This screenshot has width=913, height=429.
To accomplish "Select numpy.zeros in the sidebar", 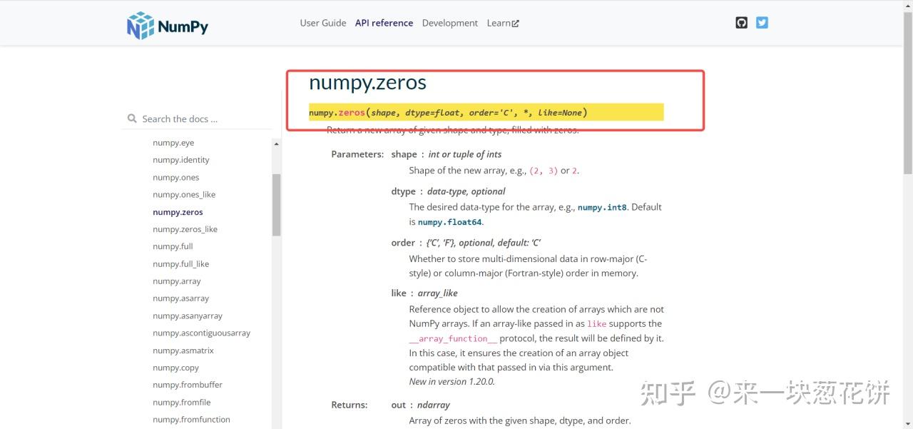I will (x=178, y=211).
